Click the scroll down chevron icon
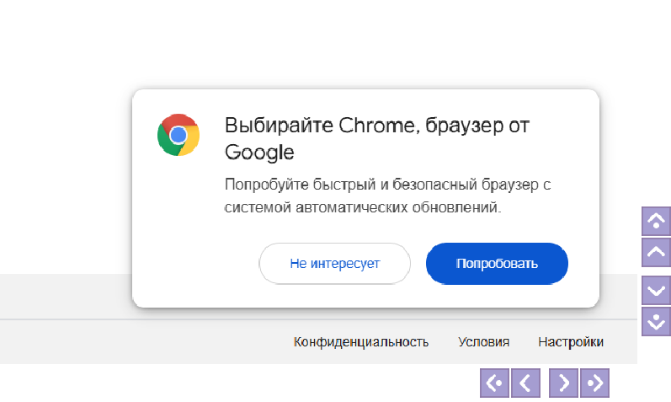The image size is (671, 402). pyautogui.click(x=656, y=290)
